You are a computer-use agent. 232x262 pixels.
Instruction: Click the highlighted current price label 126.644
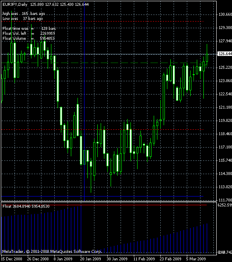click(x=225, y=54)
